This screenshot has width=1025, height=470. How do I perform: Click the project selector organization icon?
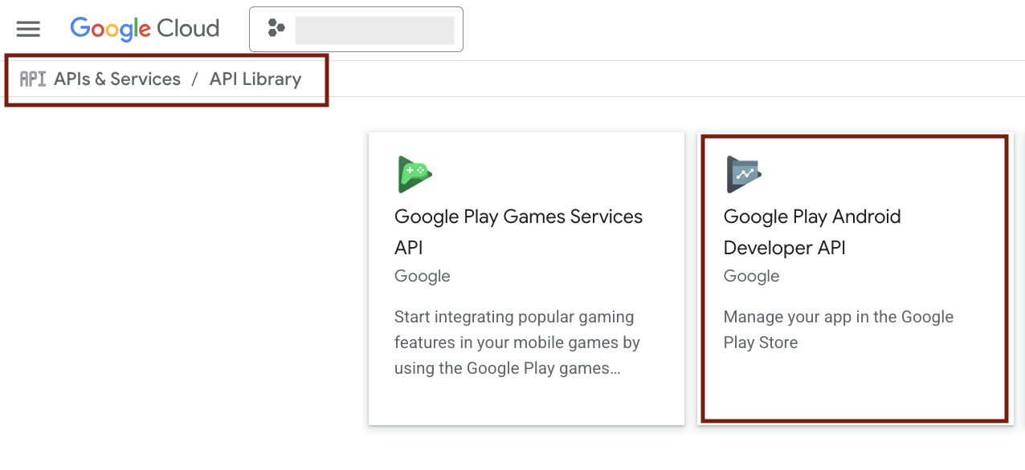click(276, 29)
